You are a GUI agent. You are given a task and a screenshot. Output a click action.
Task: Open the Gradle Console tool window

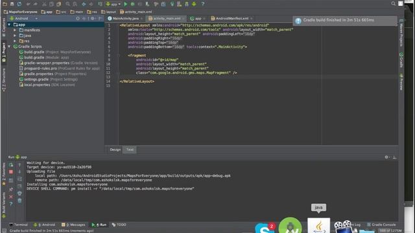[x=381, y=225]
